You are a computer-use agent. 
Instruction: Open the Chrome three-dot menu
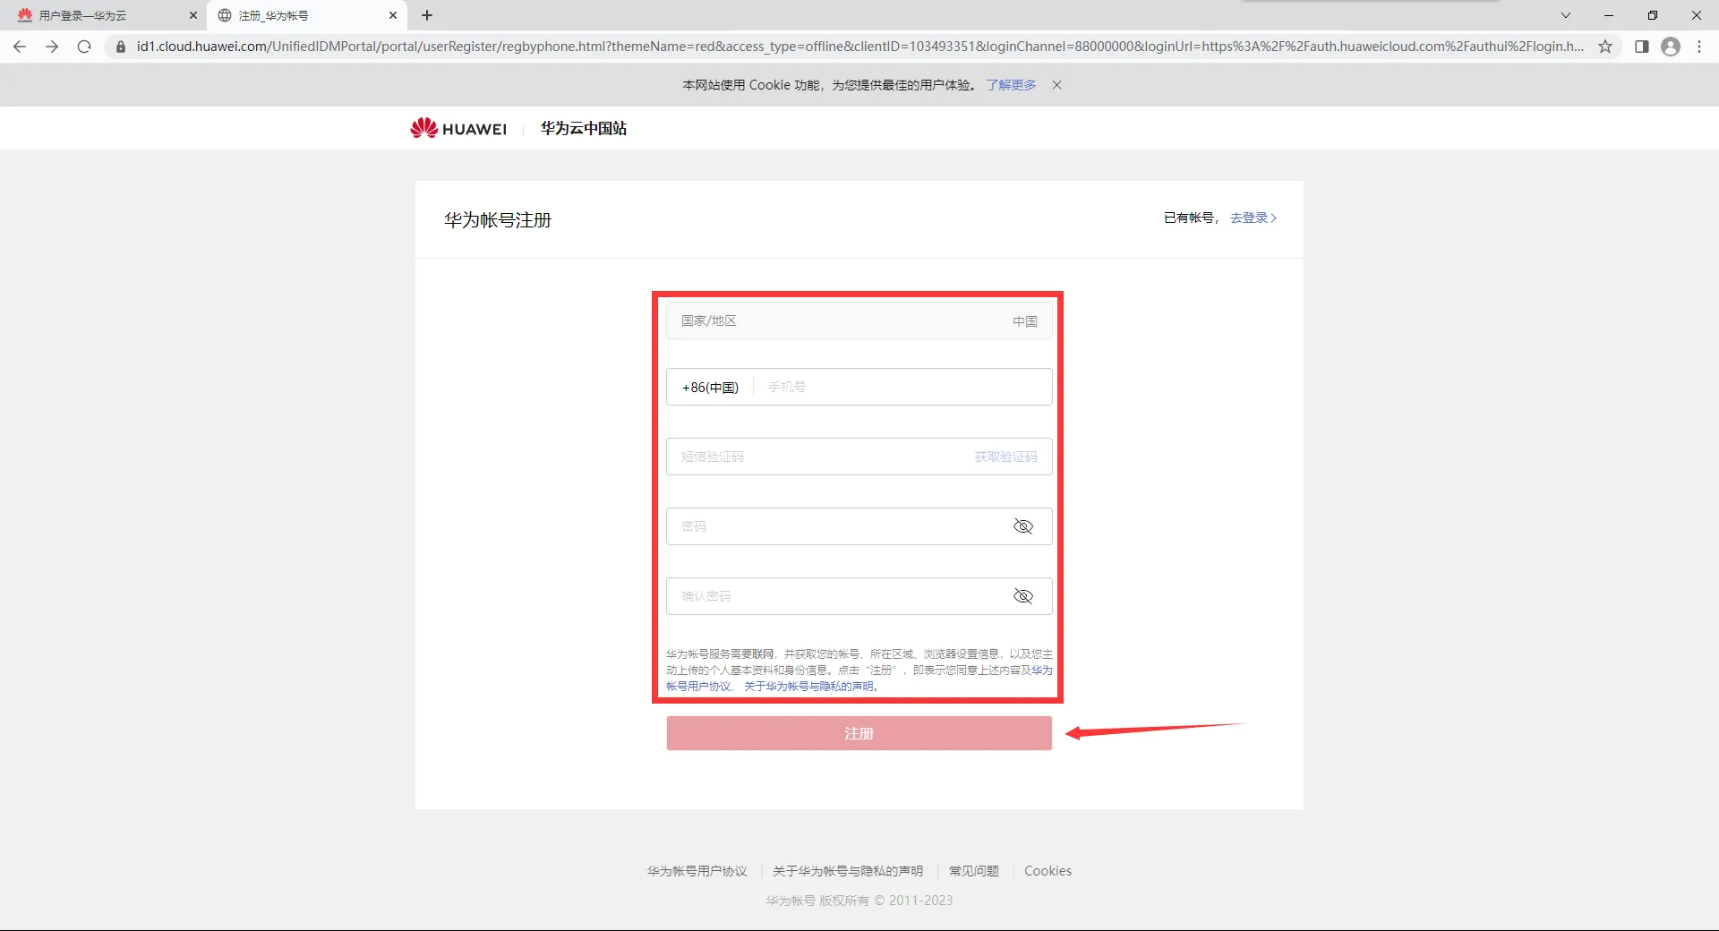[1699, 47]
